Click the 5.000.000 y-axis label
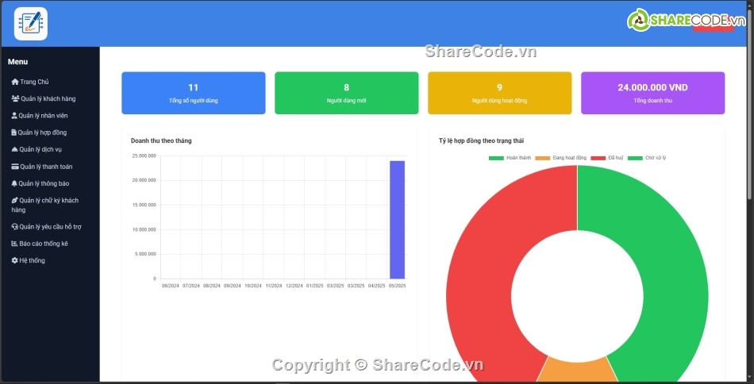The width and height of the screenshot is (754, 384). point(144,254)
